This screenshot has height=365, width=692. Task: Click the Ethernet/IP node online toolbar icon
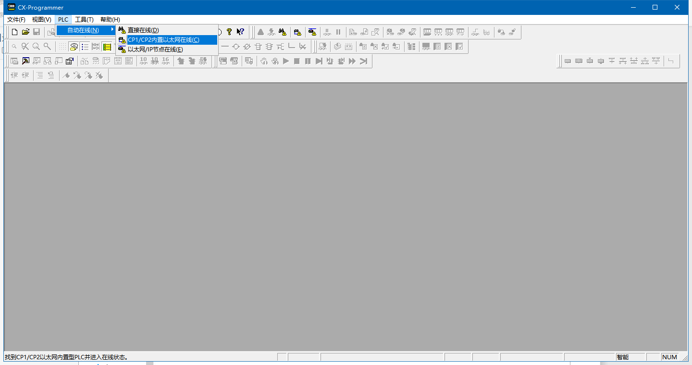[312, 32]
